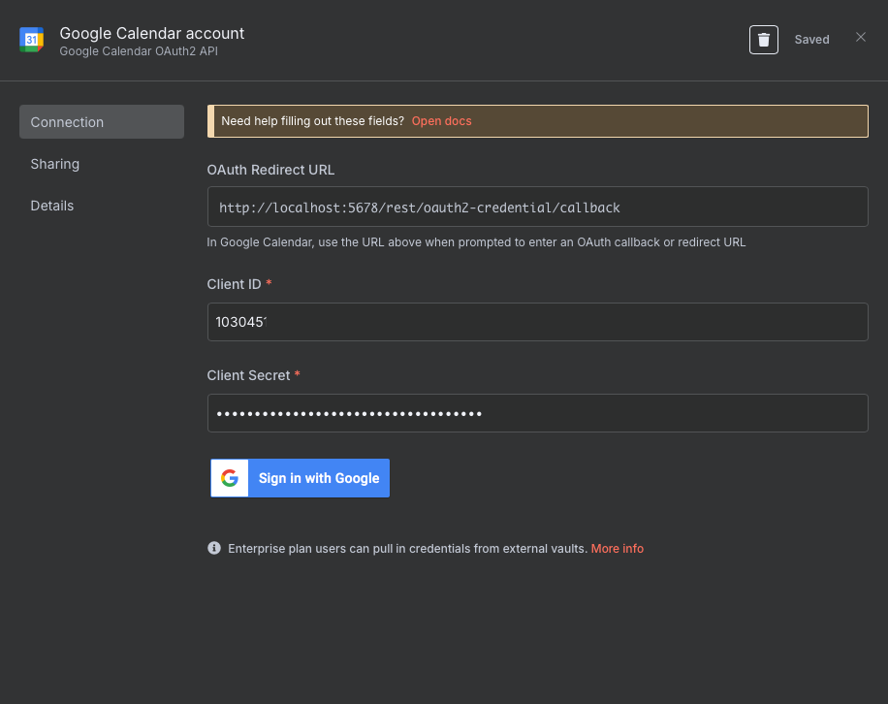Click Sign in with Google button

pyautogui.click(x=301, y=478)
